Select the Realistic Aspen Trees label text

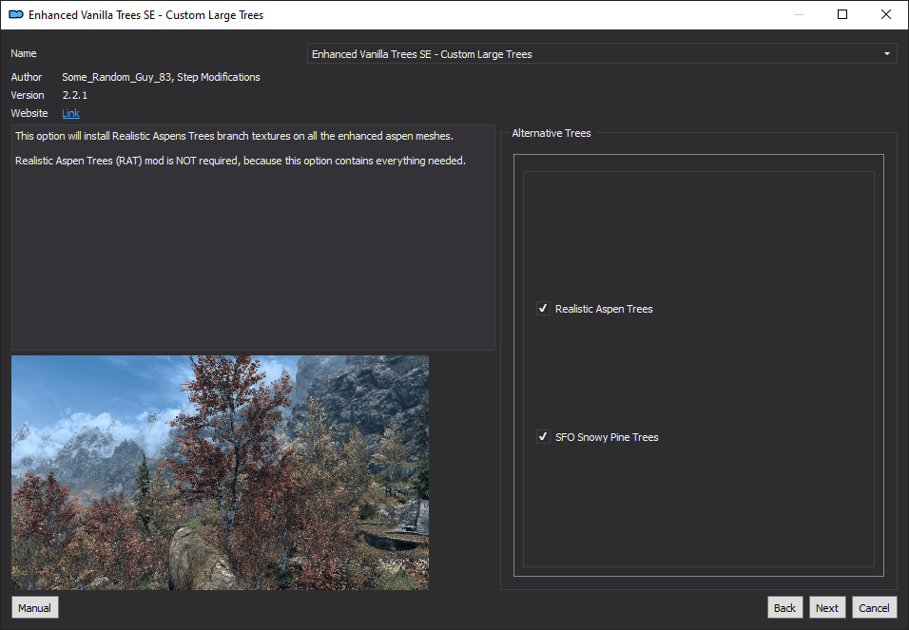pyautogui.click(x=604, y=309)
